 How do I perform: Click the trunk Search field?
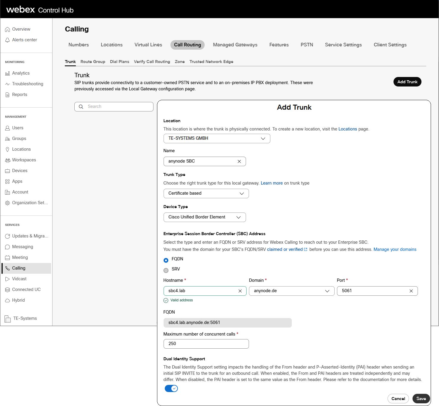[114, 107]
